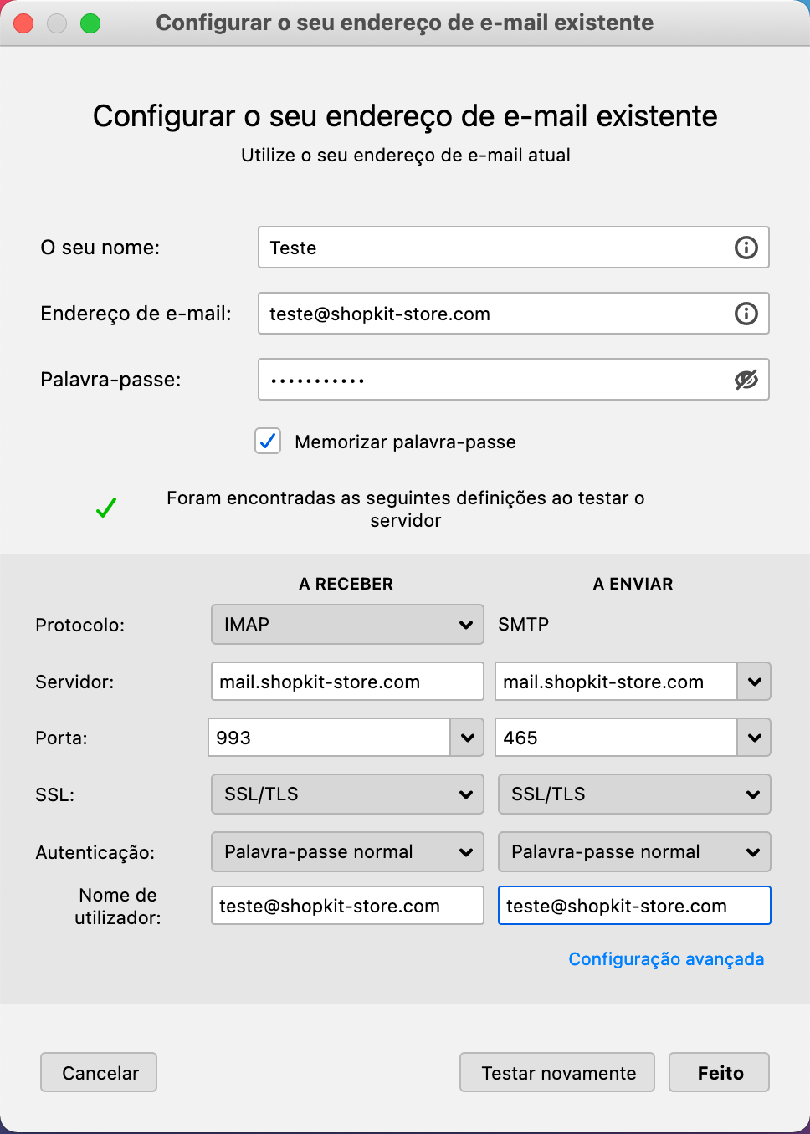This screenshot has height=1134, width=810.
Task: Expand the outgoing port 465 dropdown arrow
Action: pyautogui.click(x=754, y=738)
